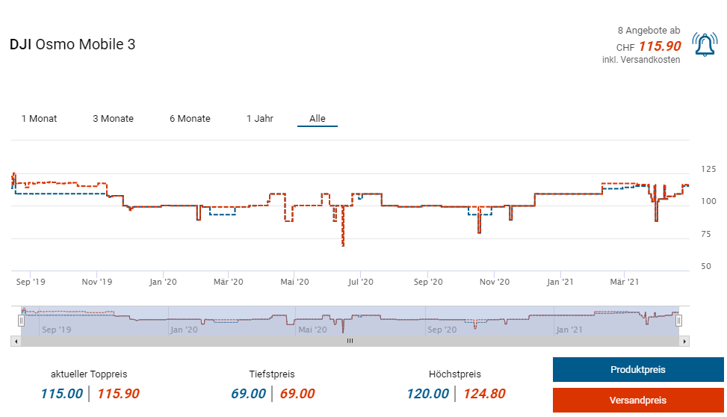
Task: Click the DJI Osmo Mobile 3 title
Action: pyautogui.click(x=72, y=45)
